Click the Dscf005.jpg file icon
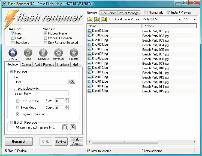202x156 pixels. (89, 49)
